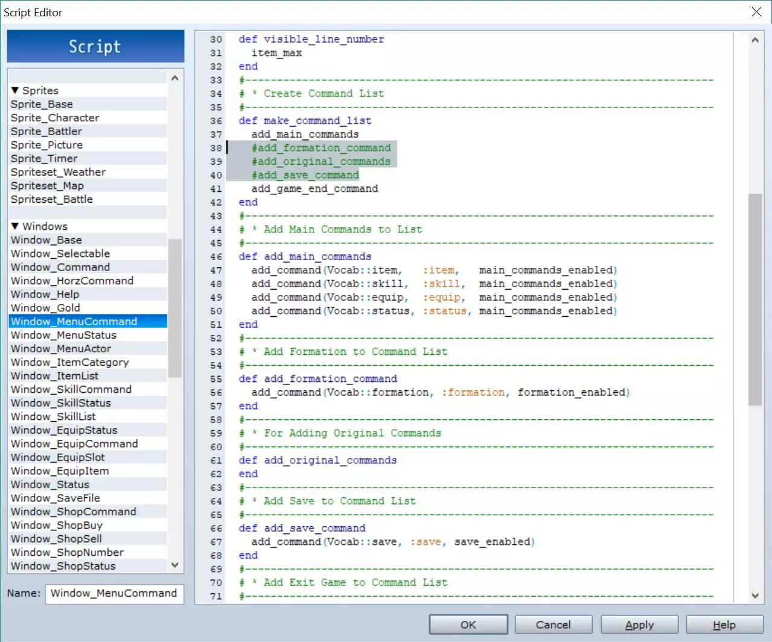Select Sprite_Character script
The image size is (772, 642).
55,118
